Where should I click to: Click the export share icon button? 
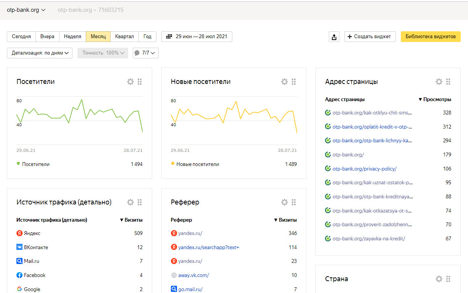334,37
